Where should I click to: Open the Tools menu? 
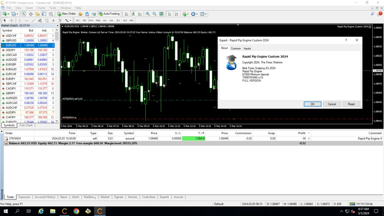pos(53,8)
